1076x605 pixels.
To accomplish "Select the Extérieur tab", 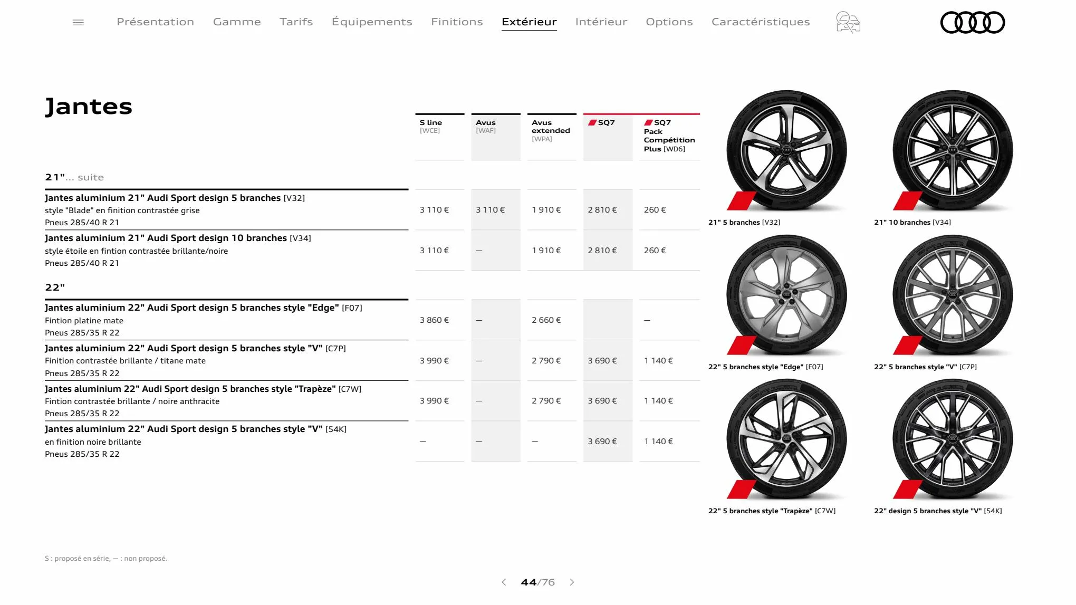I will (x=529, y=22).
